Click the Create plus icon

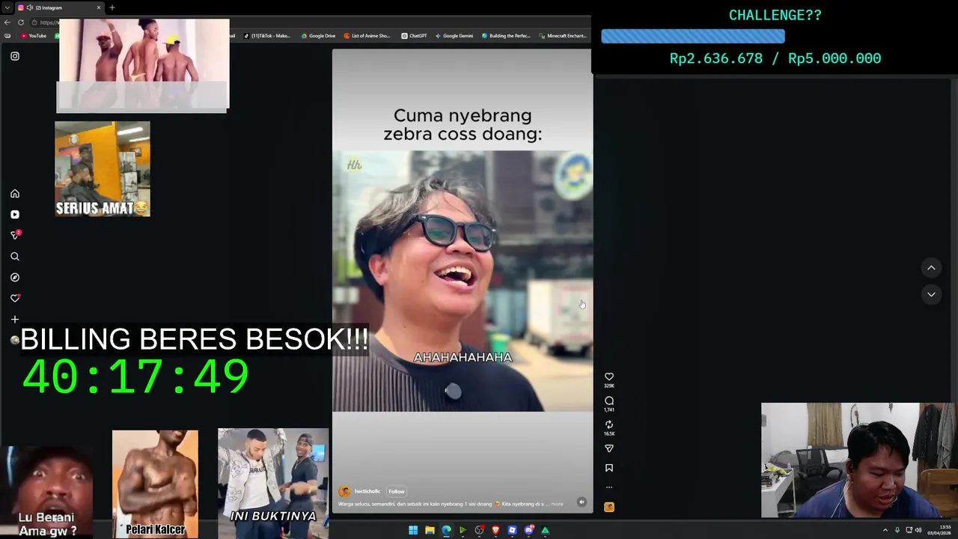click(x=15, y=320)
